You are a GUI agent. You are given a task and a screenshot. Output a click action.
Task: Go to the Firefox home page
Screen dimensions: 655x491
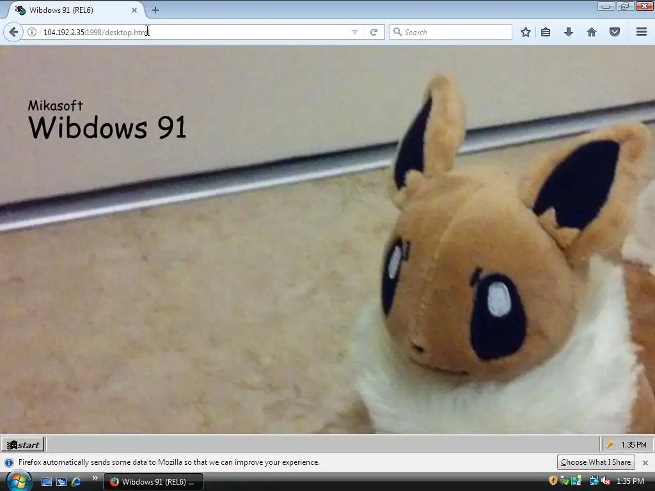(x=592, y=32)
